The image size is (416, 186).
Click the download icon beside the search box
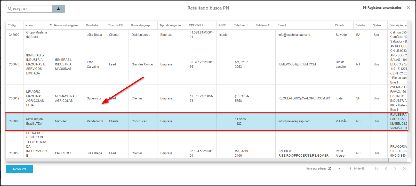click(59, 9)
